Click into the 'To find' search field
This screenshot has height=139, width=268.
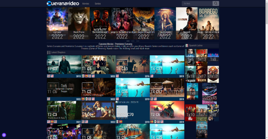(197, 3)
